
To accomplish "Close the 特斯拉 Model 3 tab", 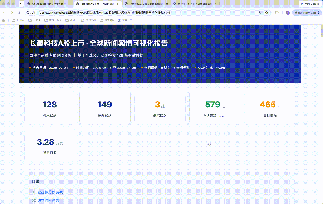I will [x=167, y=4].
